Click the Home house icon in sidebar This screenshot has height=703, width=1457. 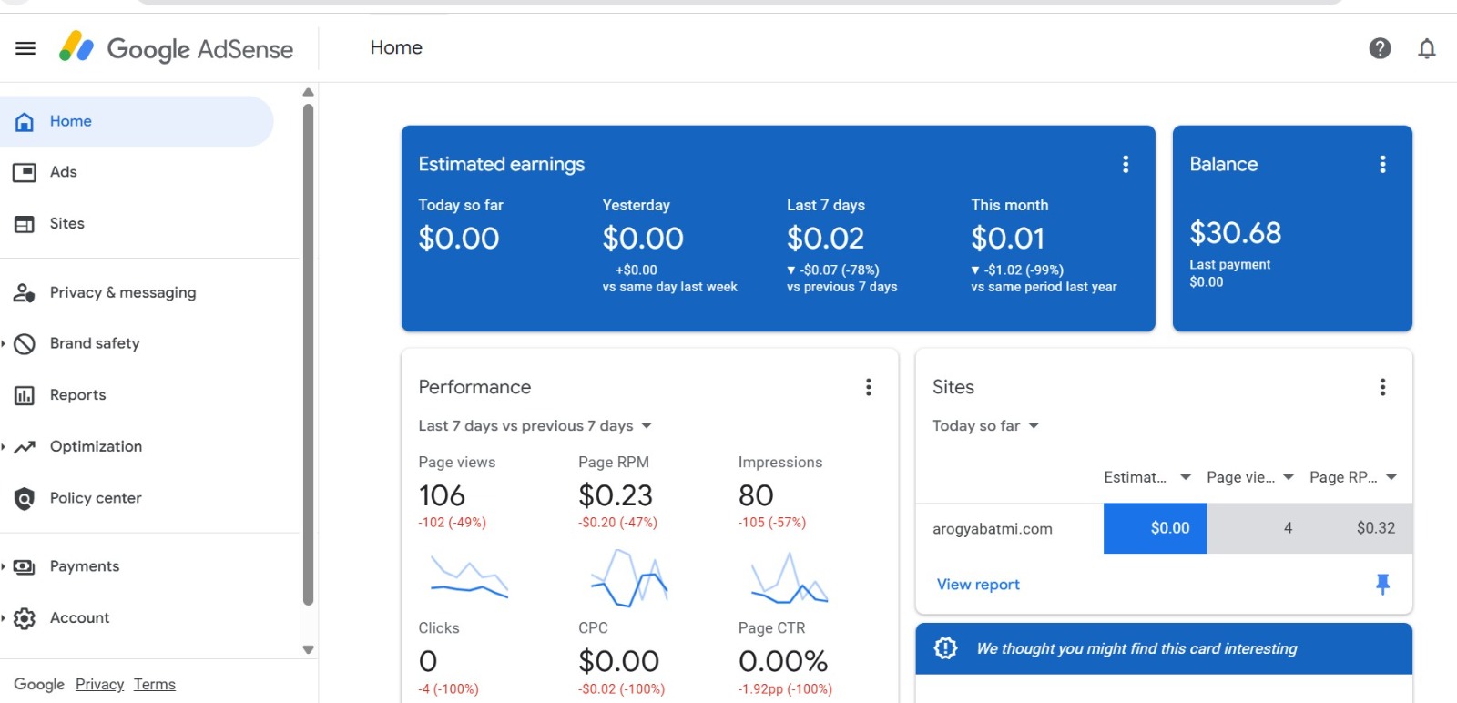(x=25, y=122)
